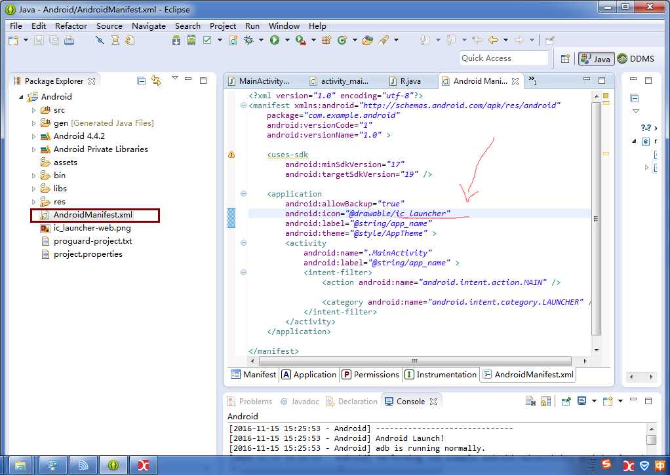
Task: Show the hidden editor tabs list
Action: click(532, 81)
